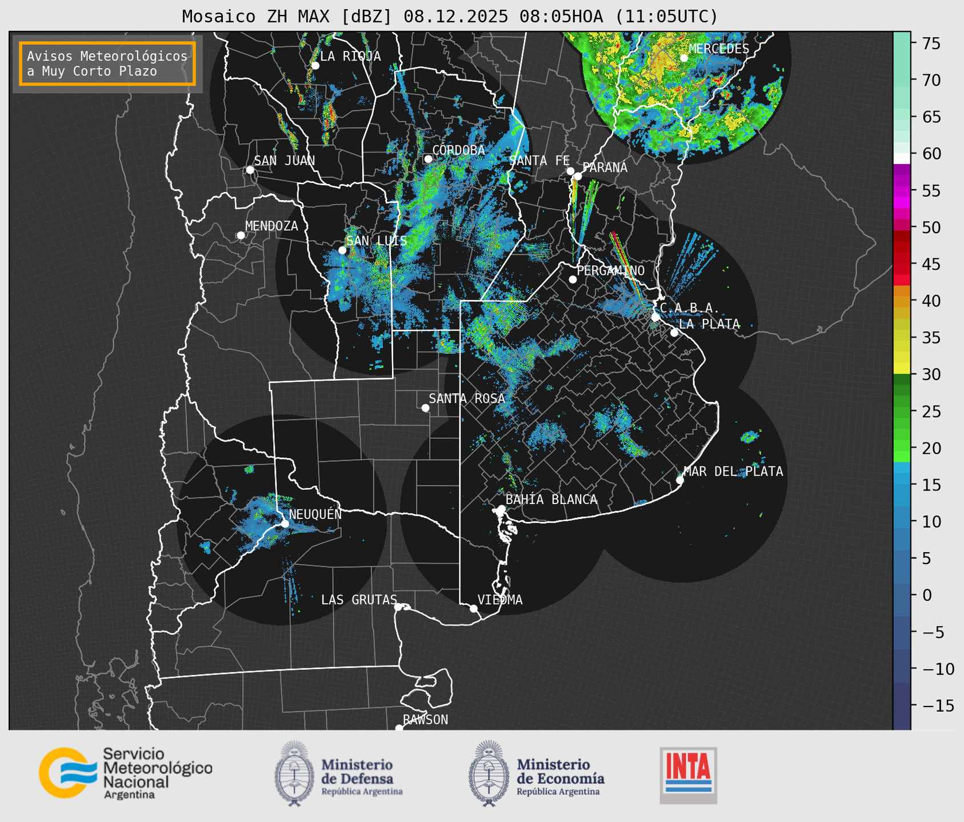
Task: Click the Servicio Meteorológico Nacional logo
Action: click(125, 773)
